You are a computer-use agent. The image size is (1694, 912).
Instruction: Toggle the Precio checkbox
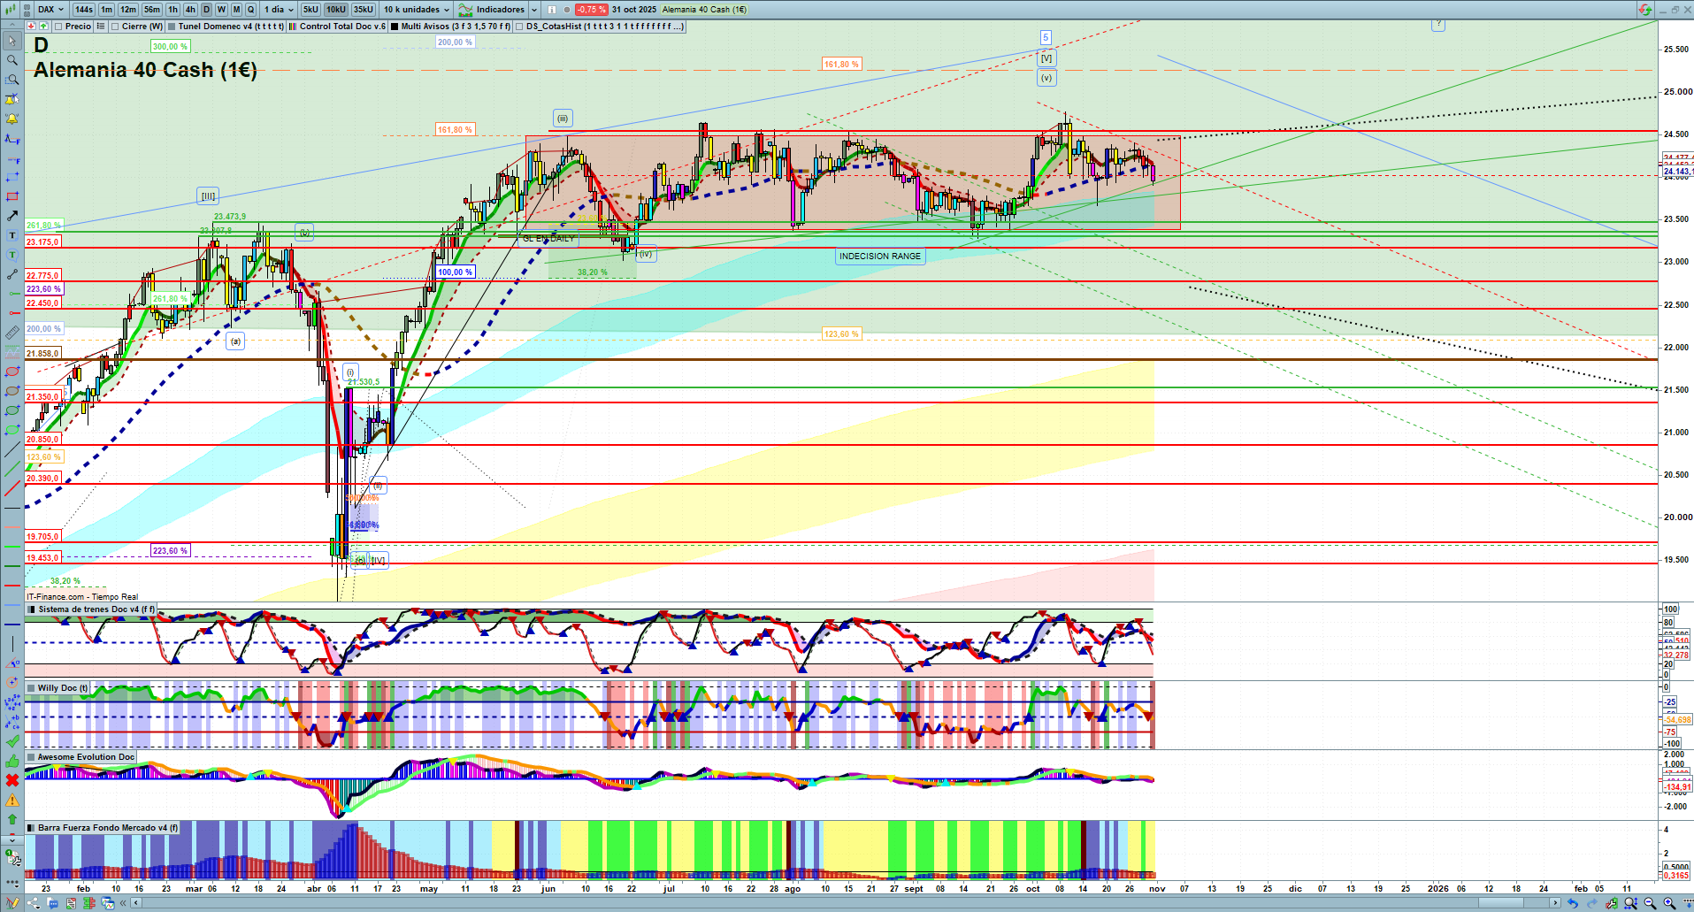pos(58,27)
